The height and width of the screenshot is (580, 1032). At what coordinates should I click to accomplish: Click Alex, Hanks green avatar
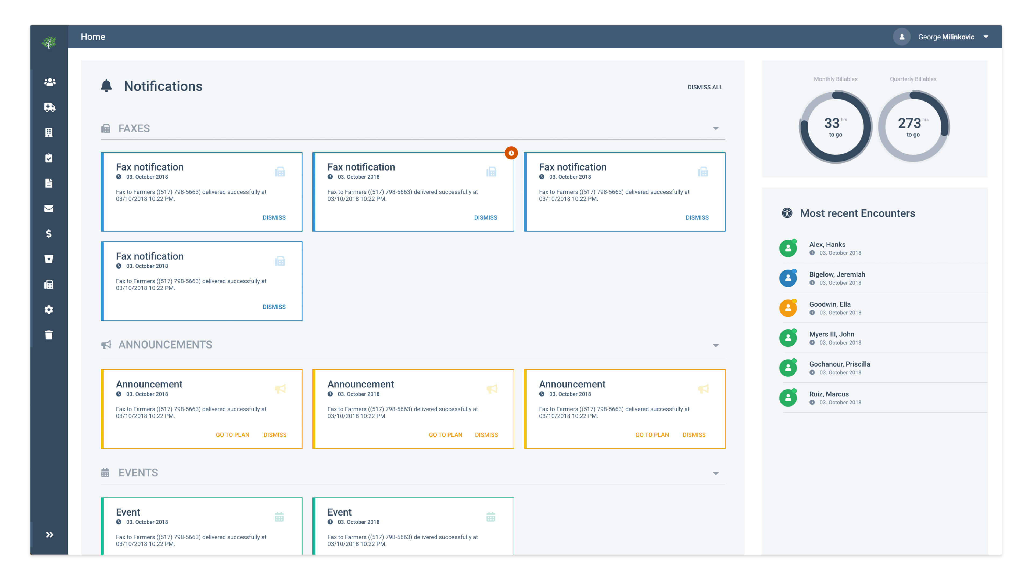pyautogui.click(x=788, y=248)
